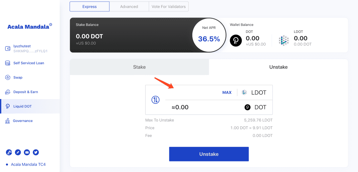Click the LDOT logo in Wallet Balance
358x172 pixels.
tap(284, 41)
